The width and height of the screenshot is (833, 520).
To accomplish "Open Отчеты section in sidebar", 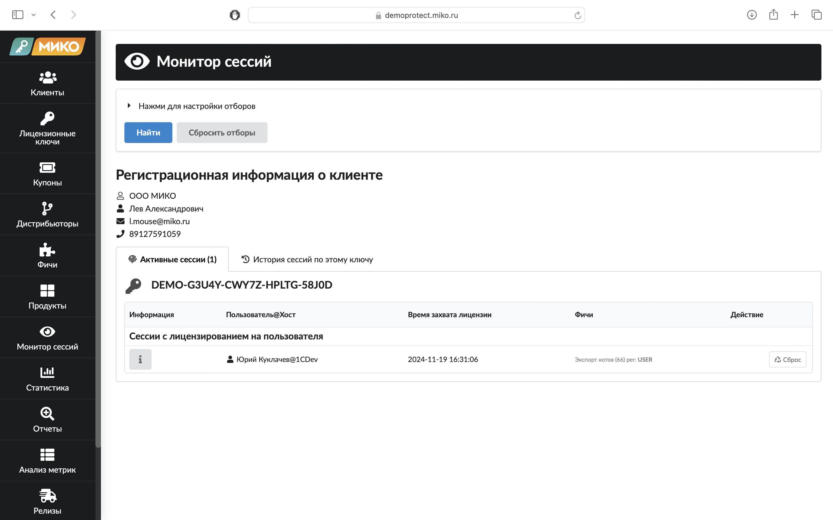I will pos(47,419).
